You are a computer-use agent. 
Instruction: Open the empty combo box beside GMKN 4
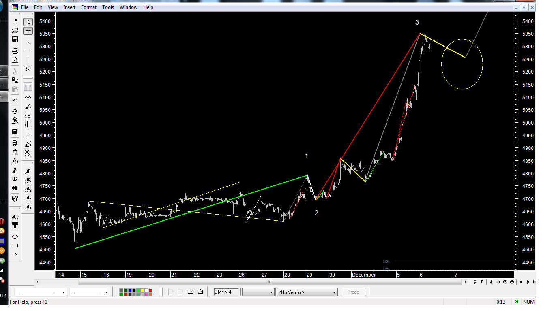click(x=258, y=292)
